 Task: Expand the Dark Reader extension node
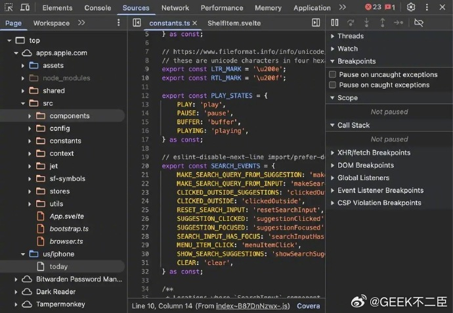tap(16, 292)
